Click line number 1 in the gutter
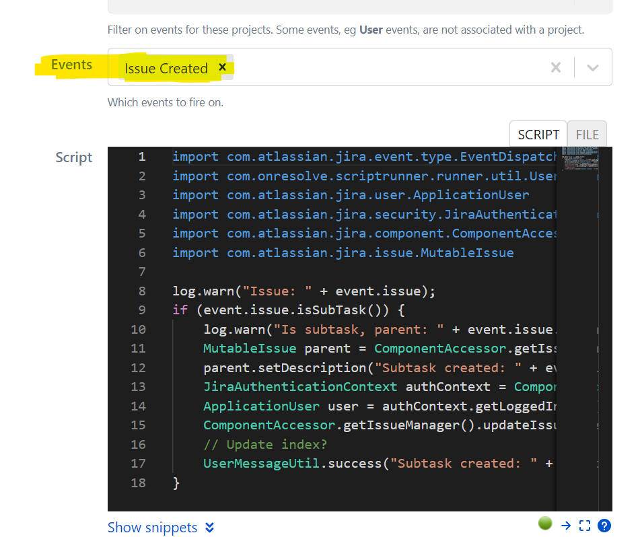The image size is (640, 537). 141,157
